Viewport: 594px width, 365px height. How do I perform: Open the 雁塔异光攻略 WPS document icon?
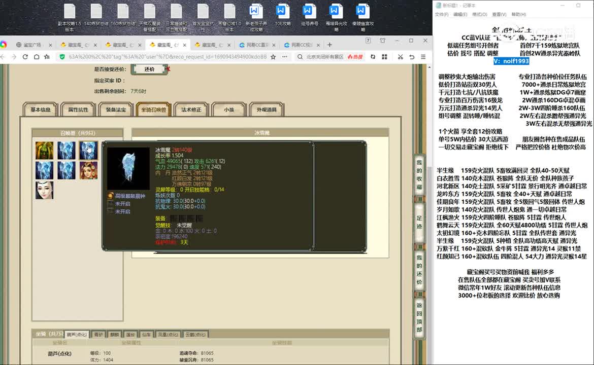[x=336, y=17]
